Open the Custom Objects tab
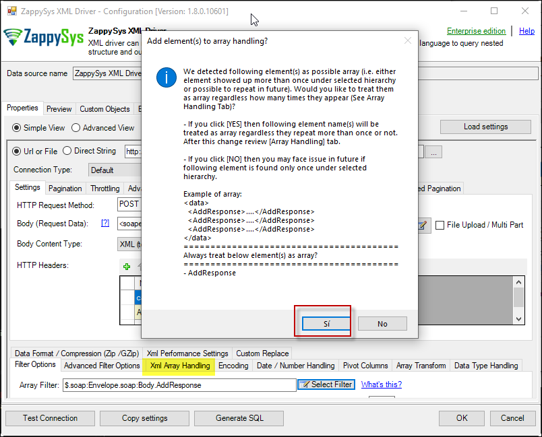The width and height of the screenshot is (542, 437). click(x=104, y=109)
